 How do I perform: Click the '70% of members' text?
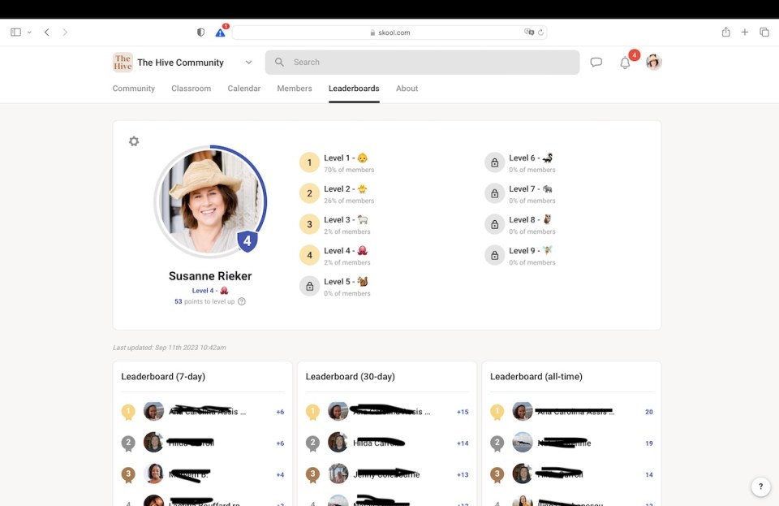pos(349,170)
